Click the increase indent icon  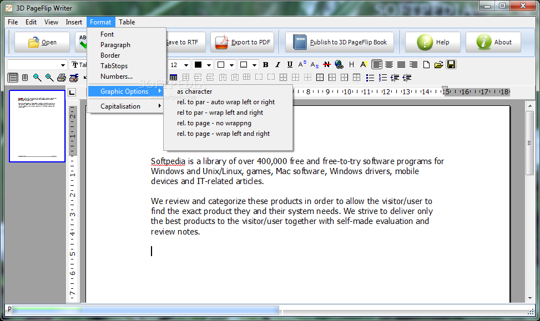pos(395,78)
